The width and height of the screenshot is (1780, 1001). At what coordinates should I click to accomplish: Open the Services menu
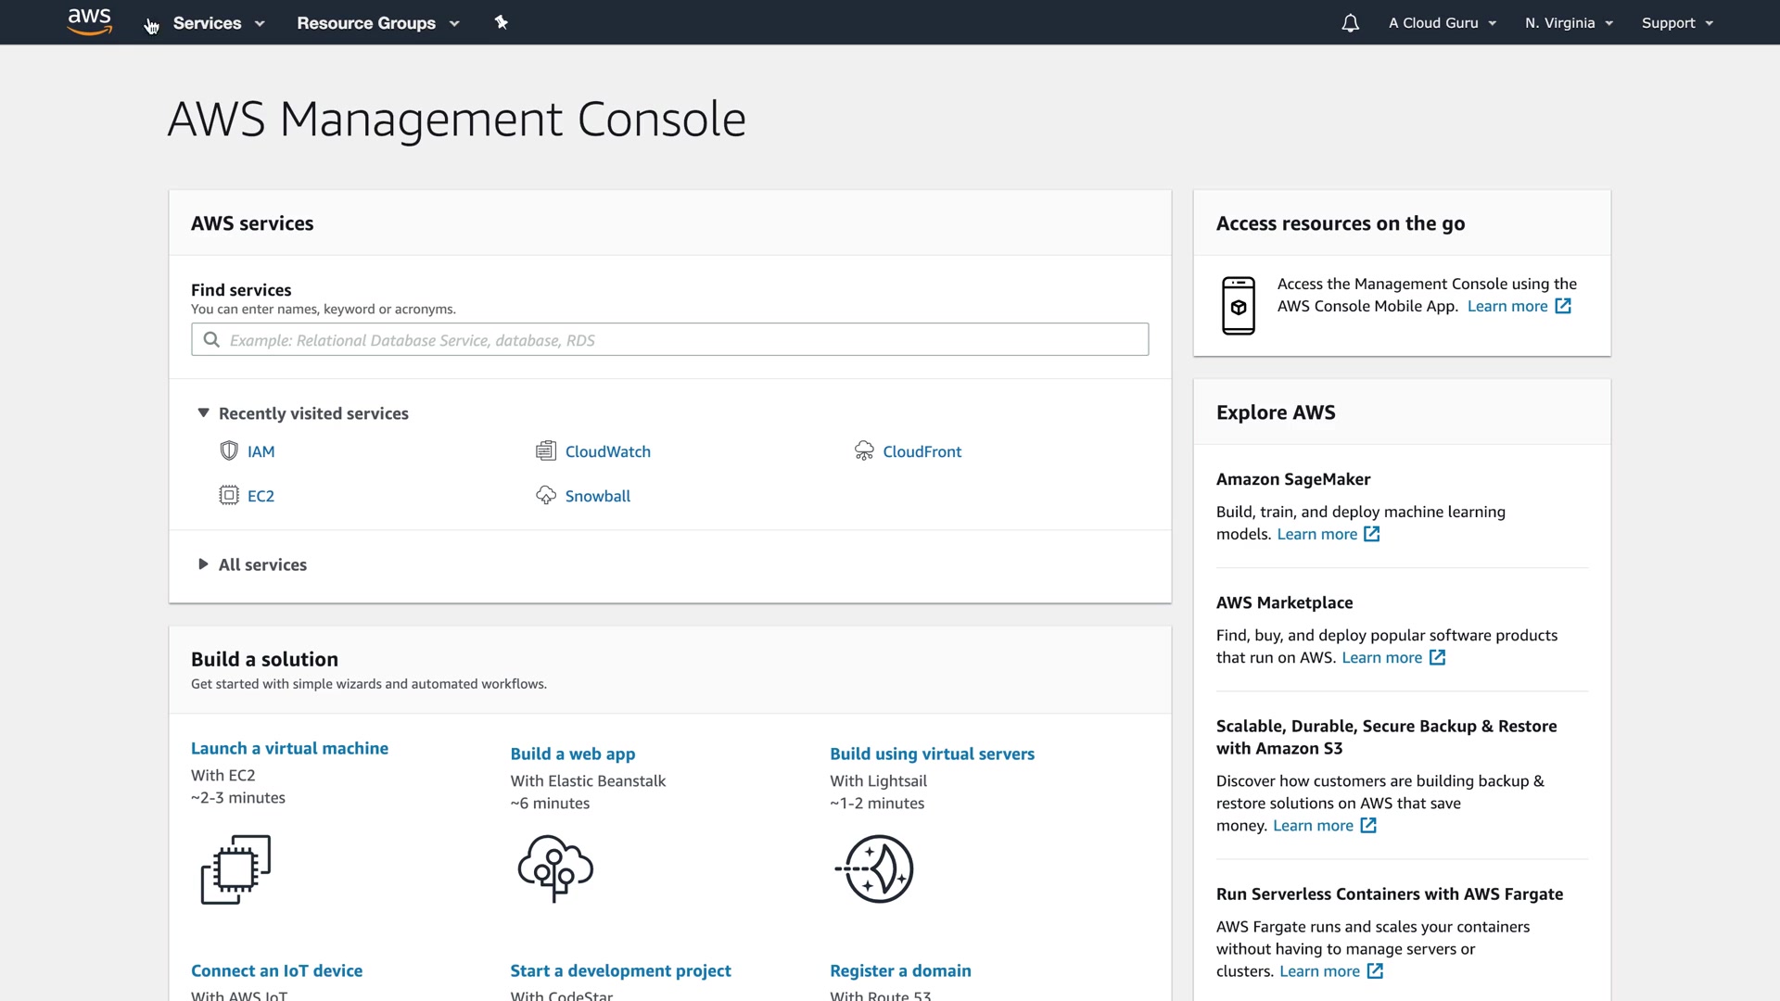[x=219, y=23]
